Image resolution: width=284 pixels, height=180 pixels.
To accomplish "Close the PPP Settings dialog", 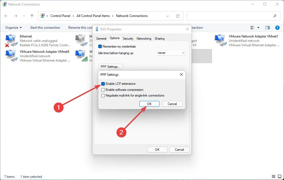I will 181,74.
